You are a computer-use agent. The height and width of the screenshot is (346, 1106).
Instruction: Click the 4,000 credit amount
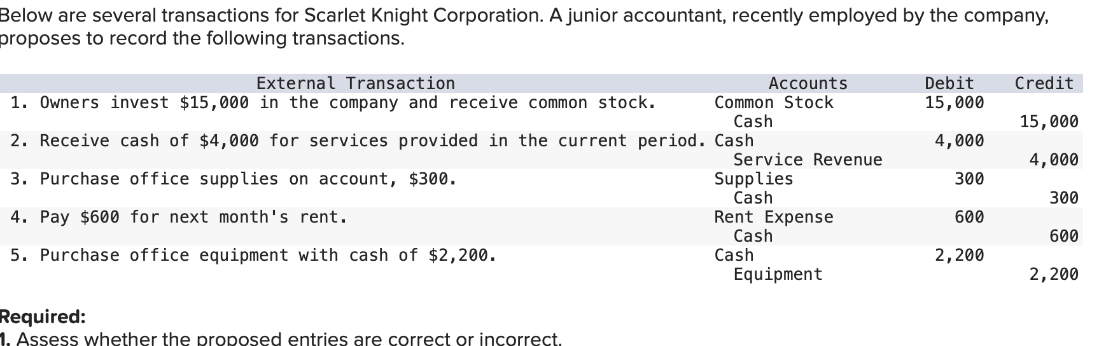(x=1054, y=160)
